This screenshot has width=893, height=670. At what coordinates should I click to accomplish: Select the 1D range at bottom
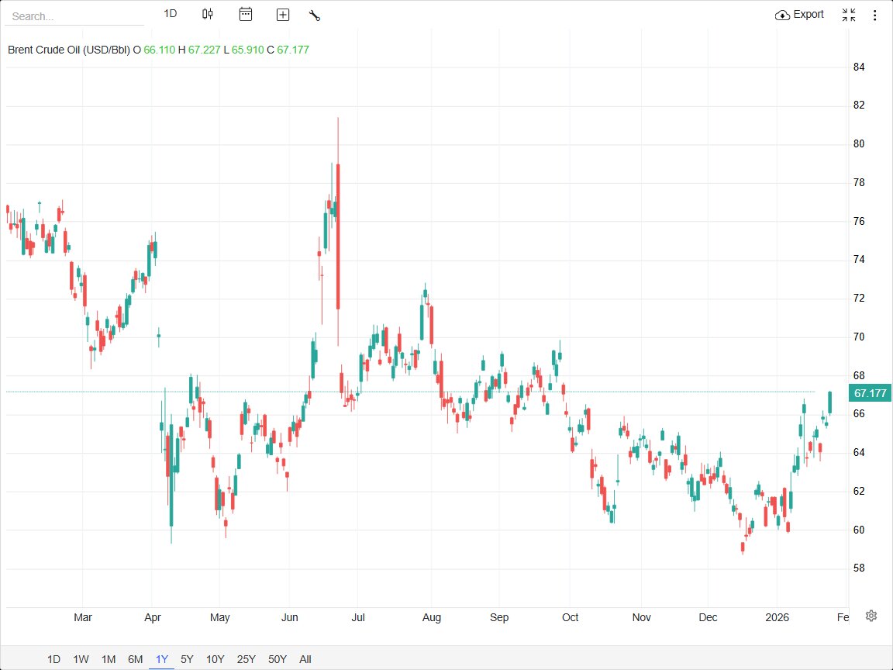[x=53, y=659]
